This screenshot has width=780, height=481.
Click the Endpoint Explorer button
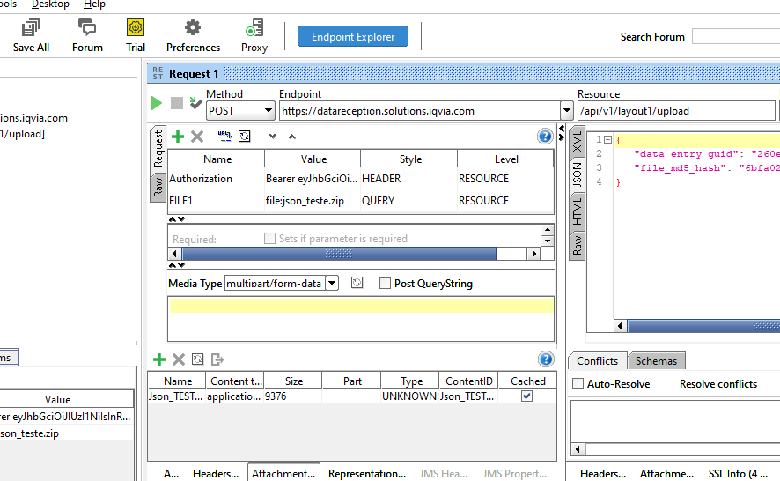coord(353,37)
